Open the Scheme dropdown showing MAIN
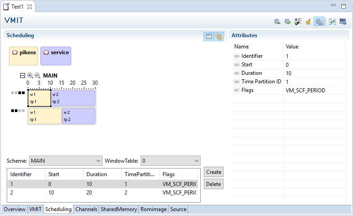Screen dimensions: 353x216 click(66, 160)
